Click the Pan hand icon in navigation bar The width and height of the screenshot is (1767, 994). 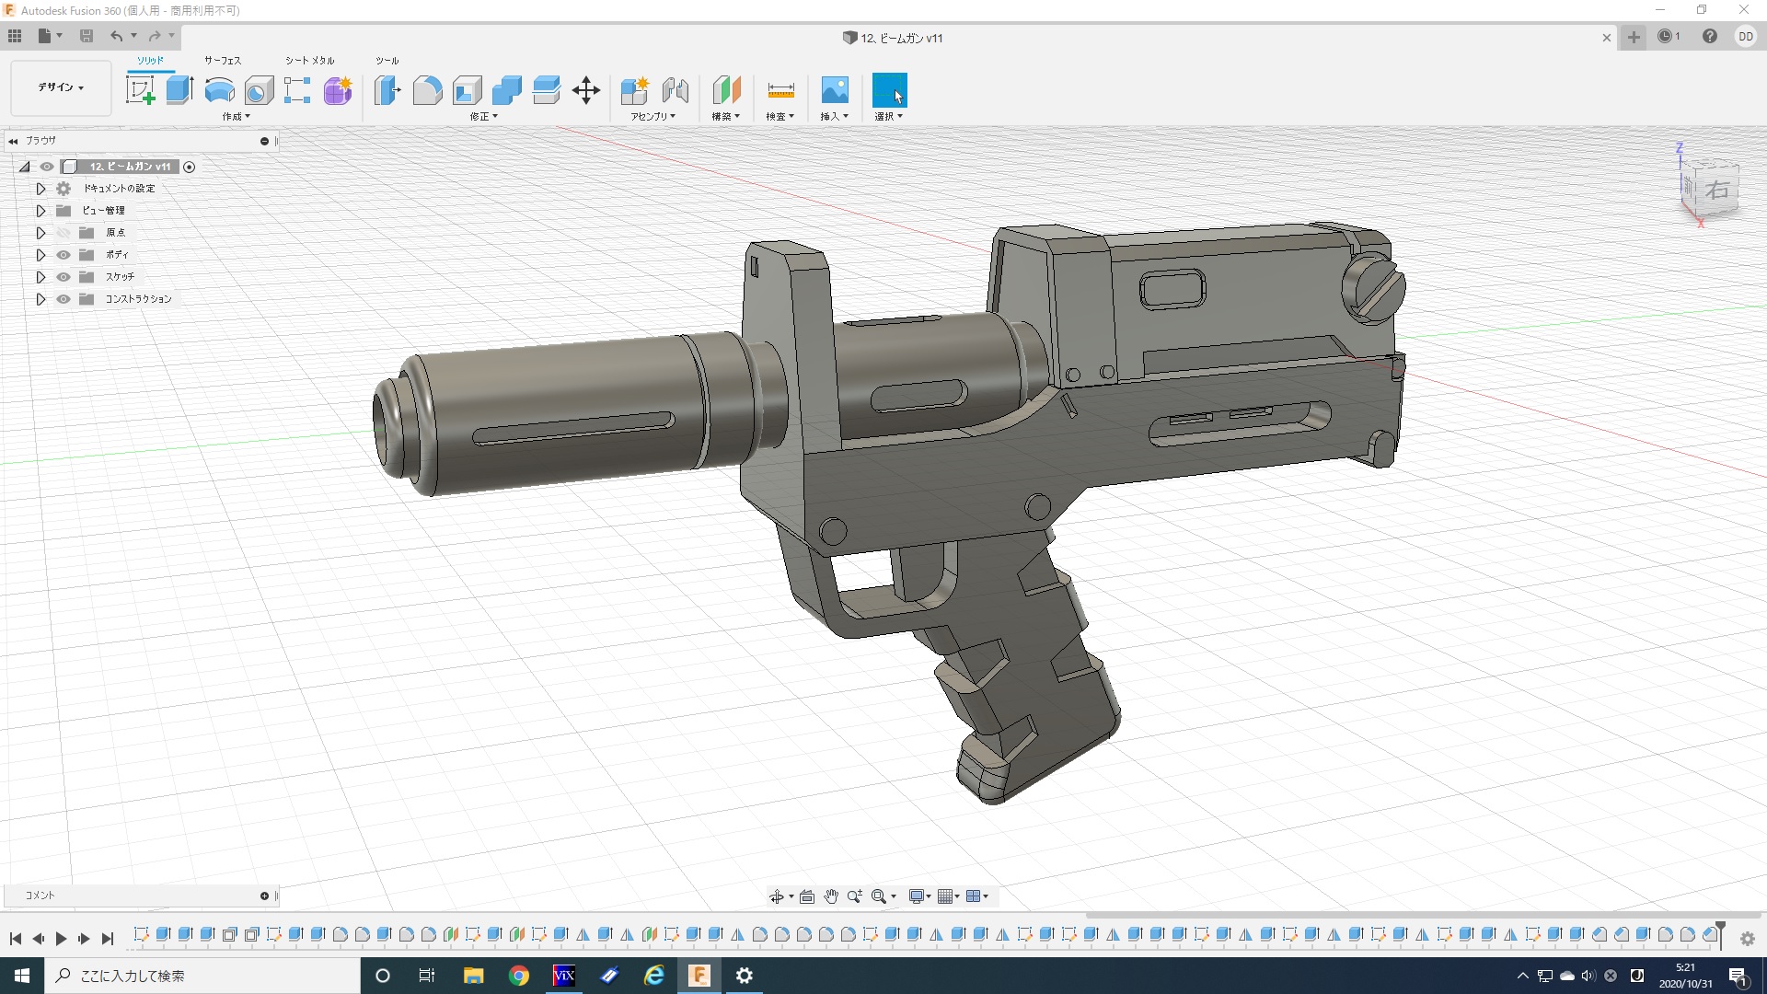coord(830,896)
